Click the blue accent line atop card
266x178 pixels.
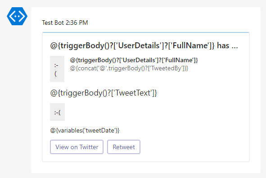point(146,32)
